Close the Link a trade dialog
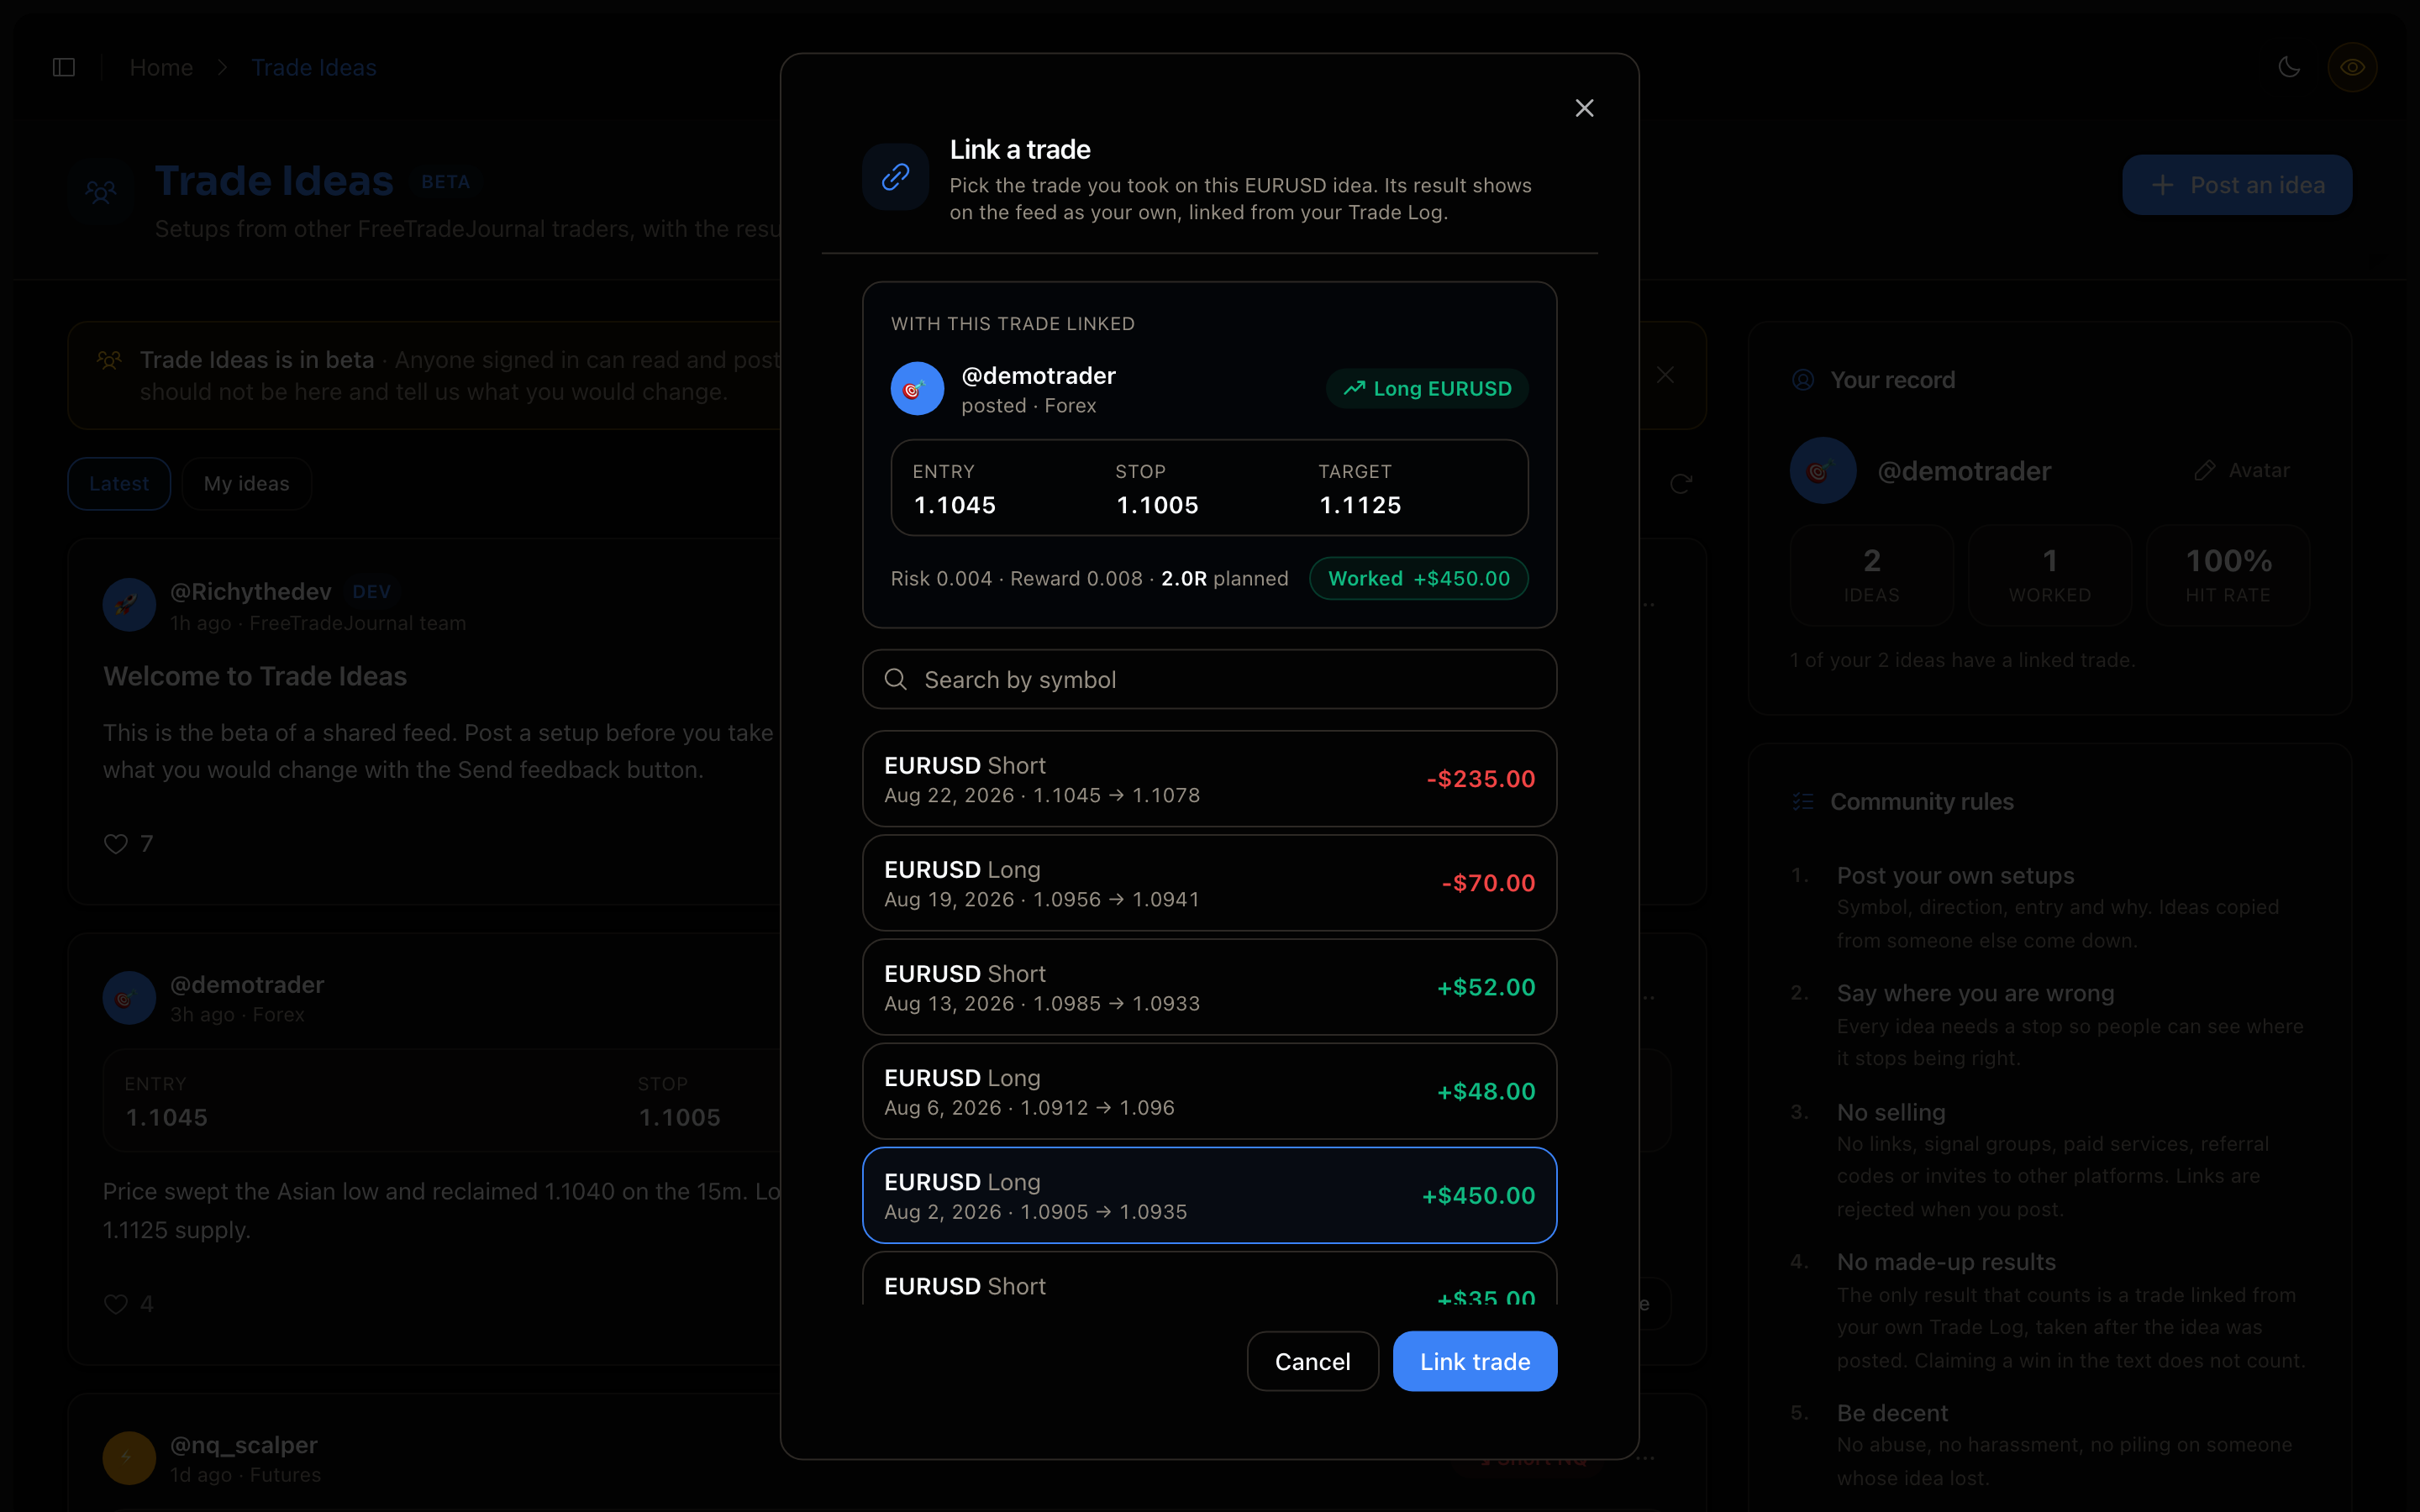2420x1512 pixels. click(1584, 108)
